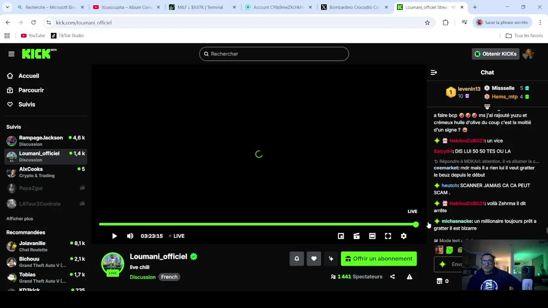Collapse the chat panel
This screenshot has width=548, height=308.
click(434, 73)
